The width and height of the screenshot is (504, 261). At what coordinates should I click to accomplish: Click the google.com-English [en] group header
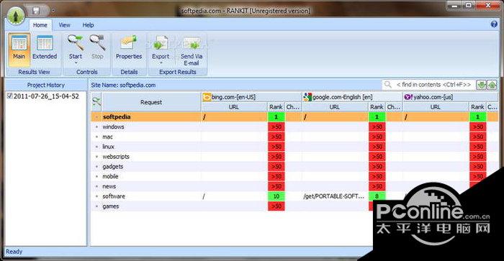352,97
